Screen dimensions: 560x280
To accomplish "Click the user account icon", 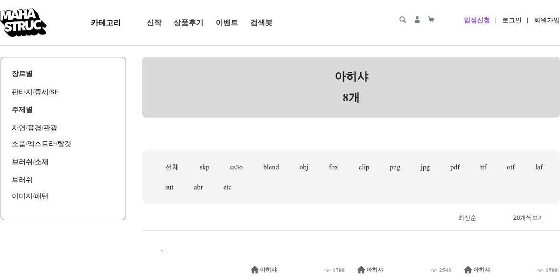I will pyautogui.click(x=417, y=20).
